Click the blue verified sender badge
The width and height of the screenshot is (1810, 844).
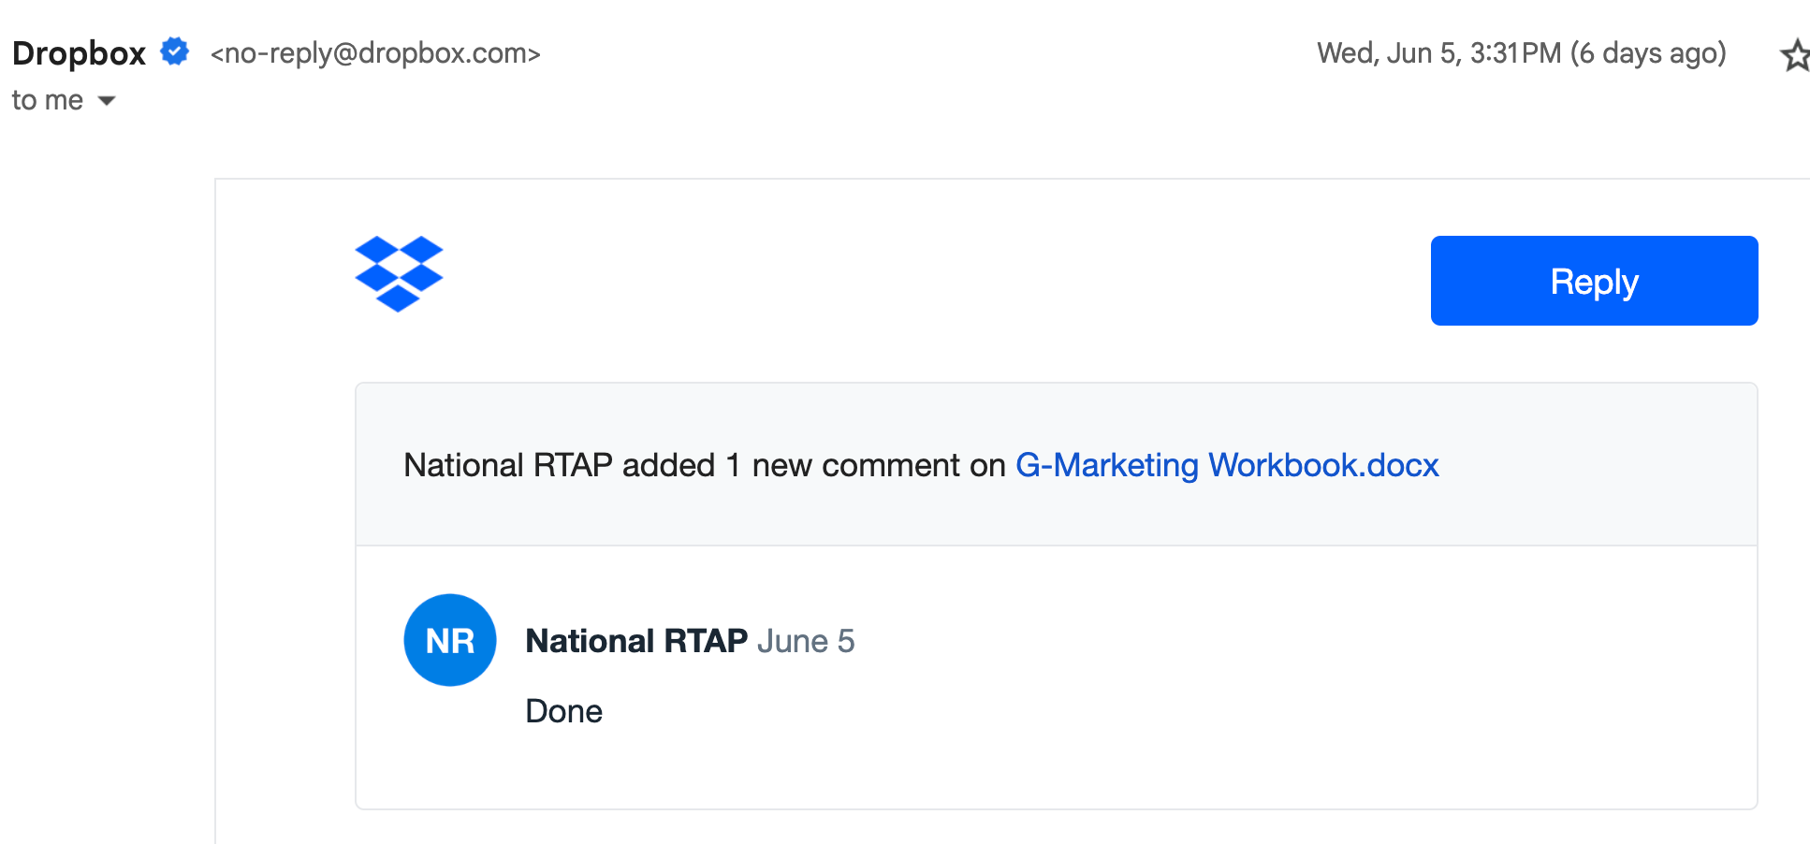(175, 51)
